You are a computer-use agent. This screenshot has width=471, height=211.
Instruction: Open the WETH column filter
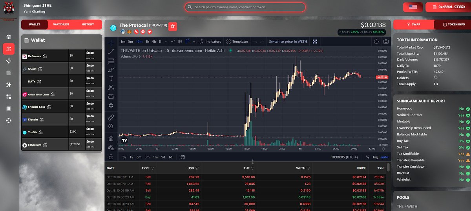click(309, 168)
